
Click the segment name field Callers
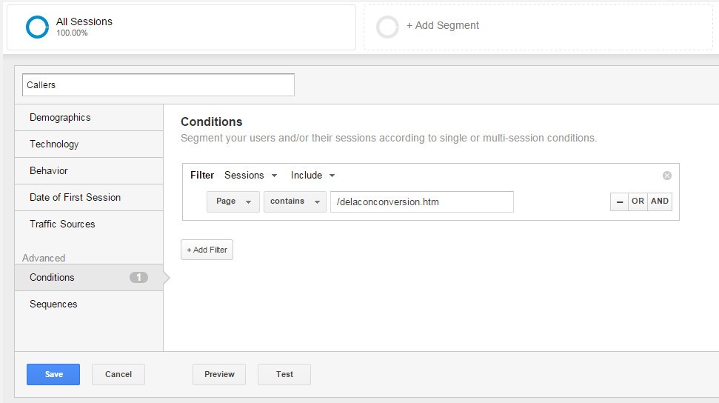click(158, 85)
